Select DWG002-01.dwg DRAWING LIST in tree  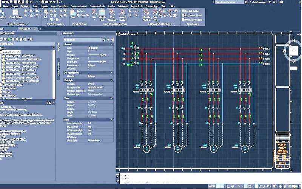(x=20, y=56)
